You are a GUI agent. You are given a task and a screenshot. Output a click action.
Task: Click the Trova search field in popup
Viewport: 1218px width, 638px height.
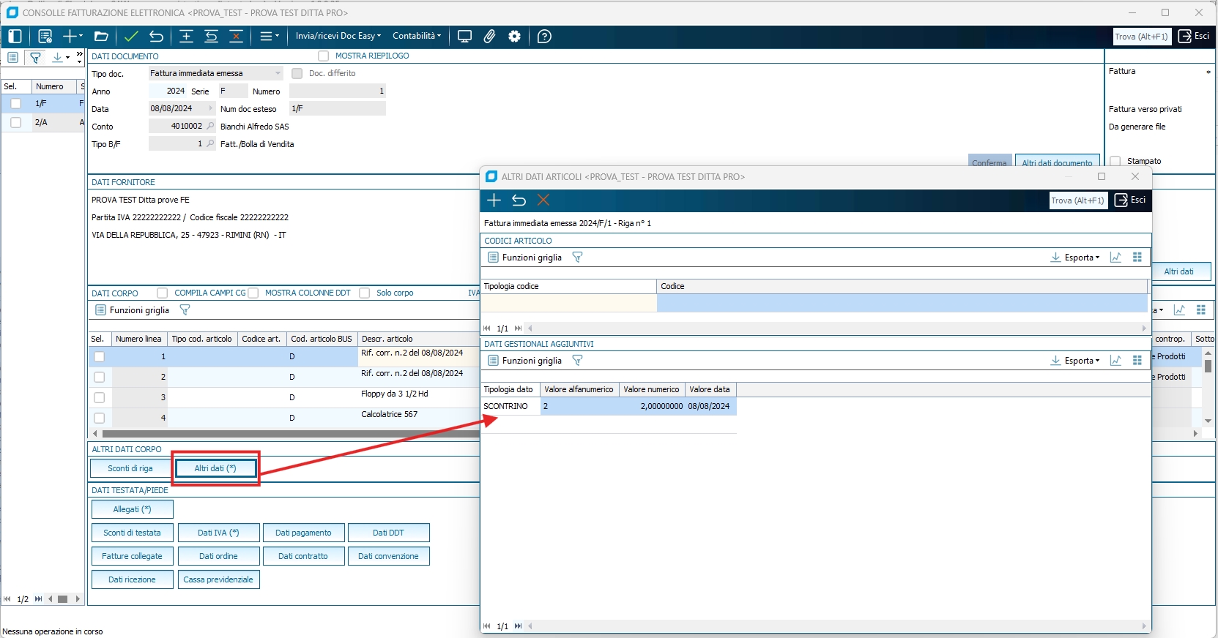(1077, 200)
